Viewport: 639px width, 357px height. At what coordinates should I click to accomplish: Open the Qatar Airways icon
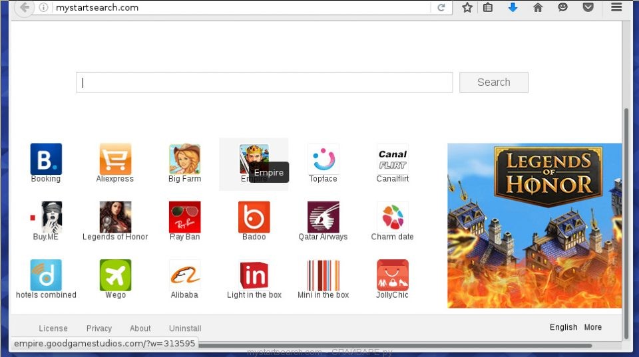pyautogui.click(x=323, y=217)
